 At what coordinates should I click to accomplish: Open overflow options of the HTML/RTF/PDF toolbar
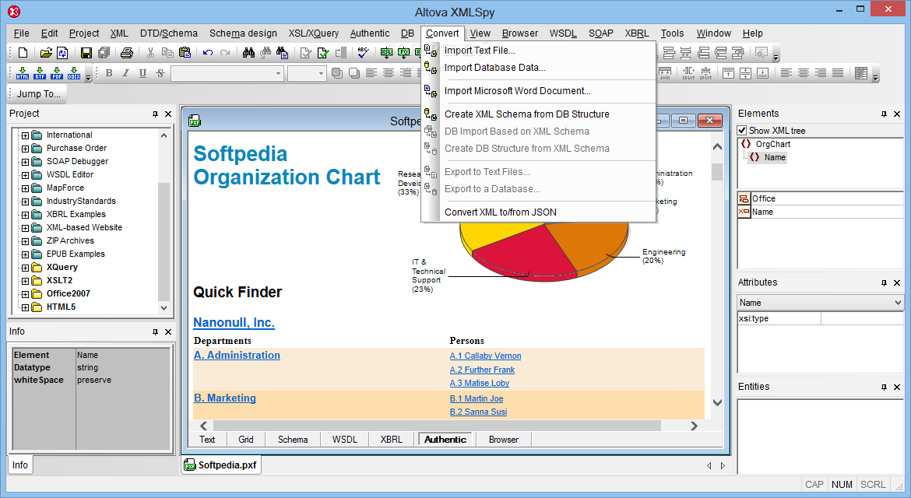(x=88, y=76)
